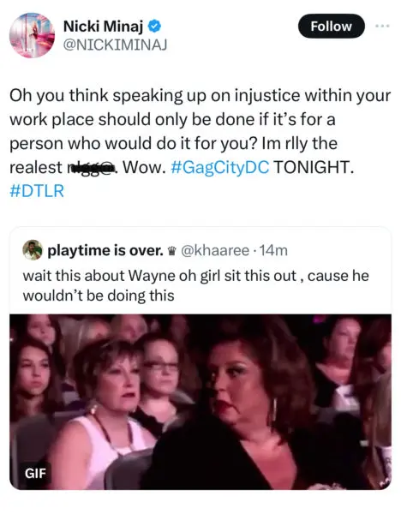401x514 pixels.
Task: Click Nicki Minaj's profile avatar
Action: click(32, 35)
